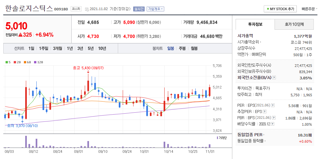
Task: Click the 5.56배 PER value
Action: (x=294, y=106)
